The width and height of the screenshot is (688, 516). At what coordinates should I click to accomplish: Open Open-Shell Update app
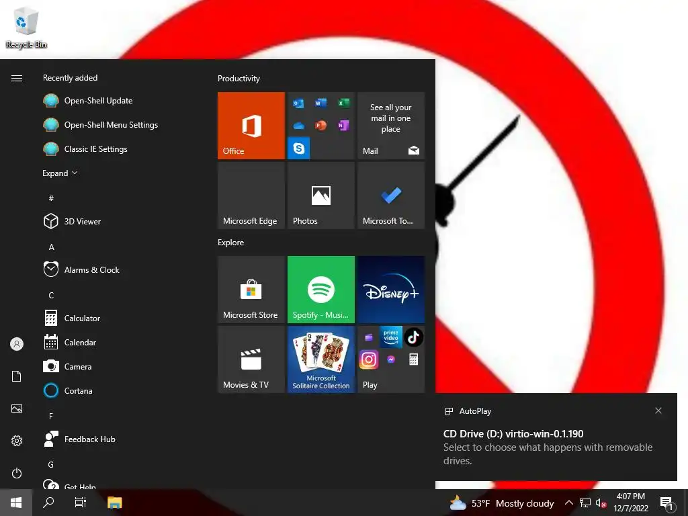click(x=98, y=101)
